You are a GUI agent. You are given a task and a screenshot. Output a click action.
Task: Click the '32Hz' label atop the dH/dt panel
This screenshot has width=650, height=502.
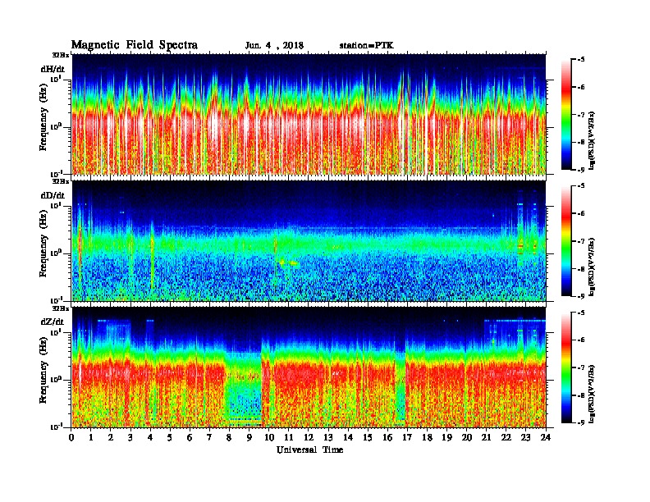click(x=61, y=55)
